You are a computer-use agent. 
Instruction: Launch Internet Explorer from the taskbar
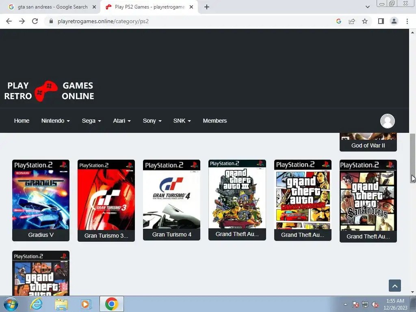coord(36,304)
